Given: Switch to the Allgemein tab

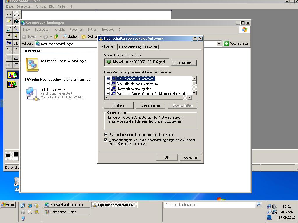Looking at the screenshot, I should pos(109,46).
